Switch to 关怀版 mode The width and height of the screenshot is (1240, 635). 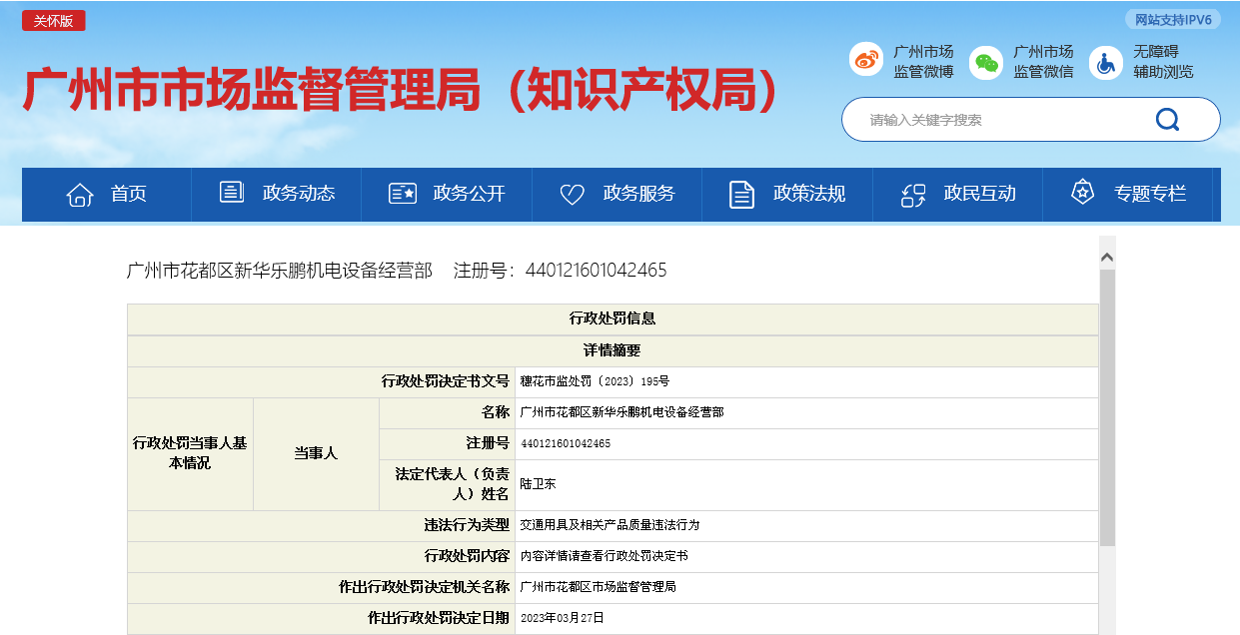(x=54, y=21)
